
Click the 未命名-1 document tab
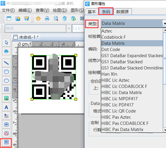(26, 37)
